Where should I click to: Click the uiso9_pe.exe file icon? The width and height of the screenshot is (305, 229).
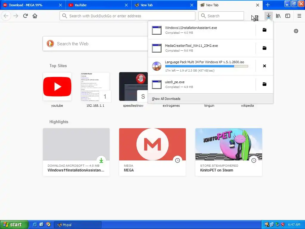pos(157,84)
